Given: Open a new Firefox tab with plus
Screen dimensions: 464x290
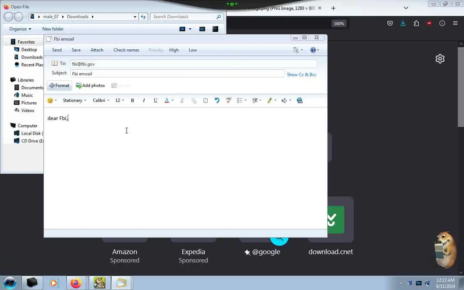Looking at the screenshot, I should (x=333, y=8).
